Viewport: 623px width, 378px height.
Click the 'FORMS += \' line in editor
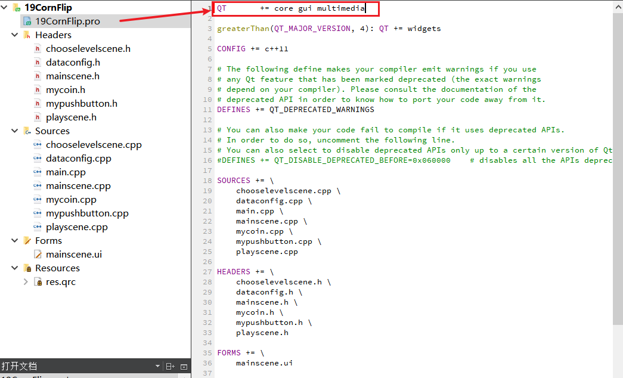pos(240,353)
